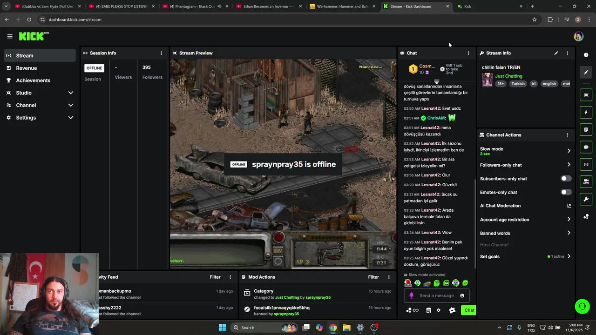Switch to Warhammer Hammer and Bolter tab

[342, 7]
